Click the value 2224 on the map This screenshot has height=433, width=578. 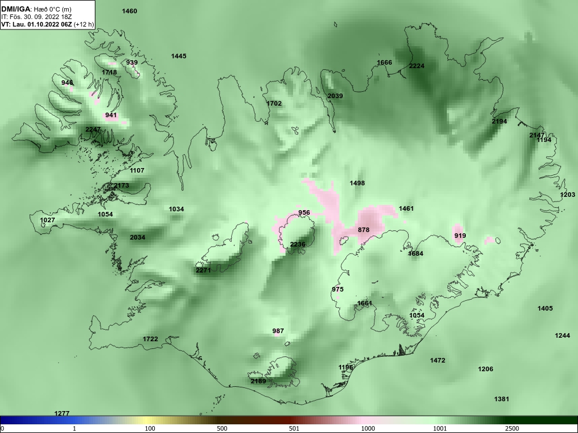point(417,66)
